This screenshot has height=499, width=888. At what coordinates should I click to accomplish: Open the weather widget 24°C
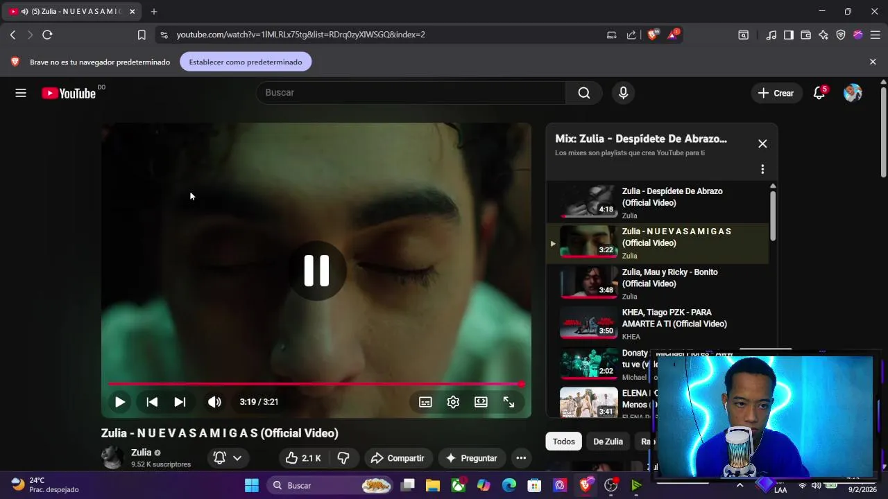(46, 485)
